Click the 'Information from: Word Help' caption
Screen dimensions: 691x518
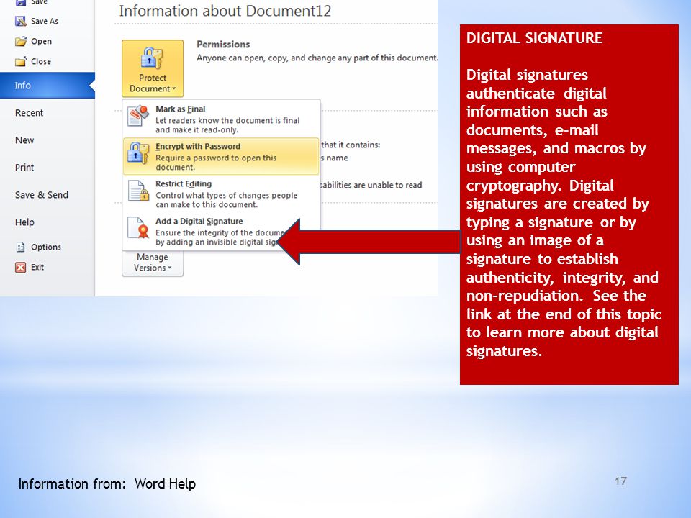(x=107, y=483)
